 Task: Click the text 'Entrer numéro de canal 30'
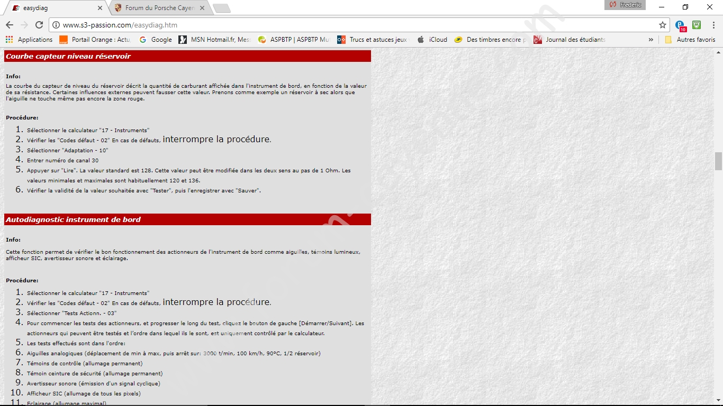[x=62, y=160]
